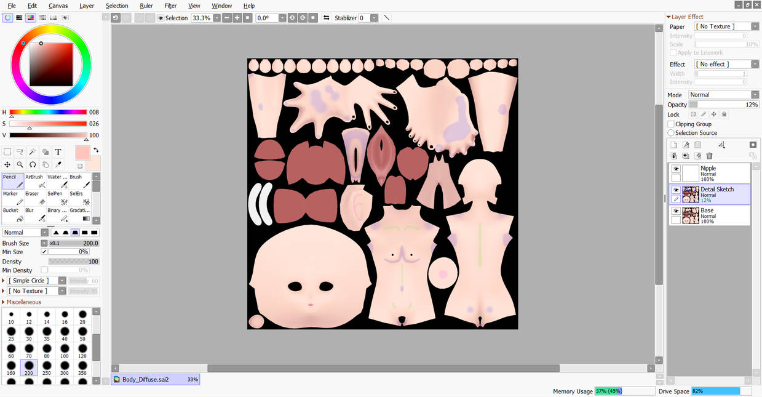Choose the AirBrush tool
The image size is (762, 397).
tap(35, 181)
